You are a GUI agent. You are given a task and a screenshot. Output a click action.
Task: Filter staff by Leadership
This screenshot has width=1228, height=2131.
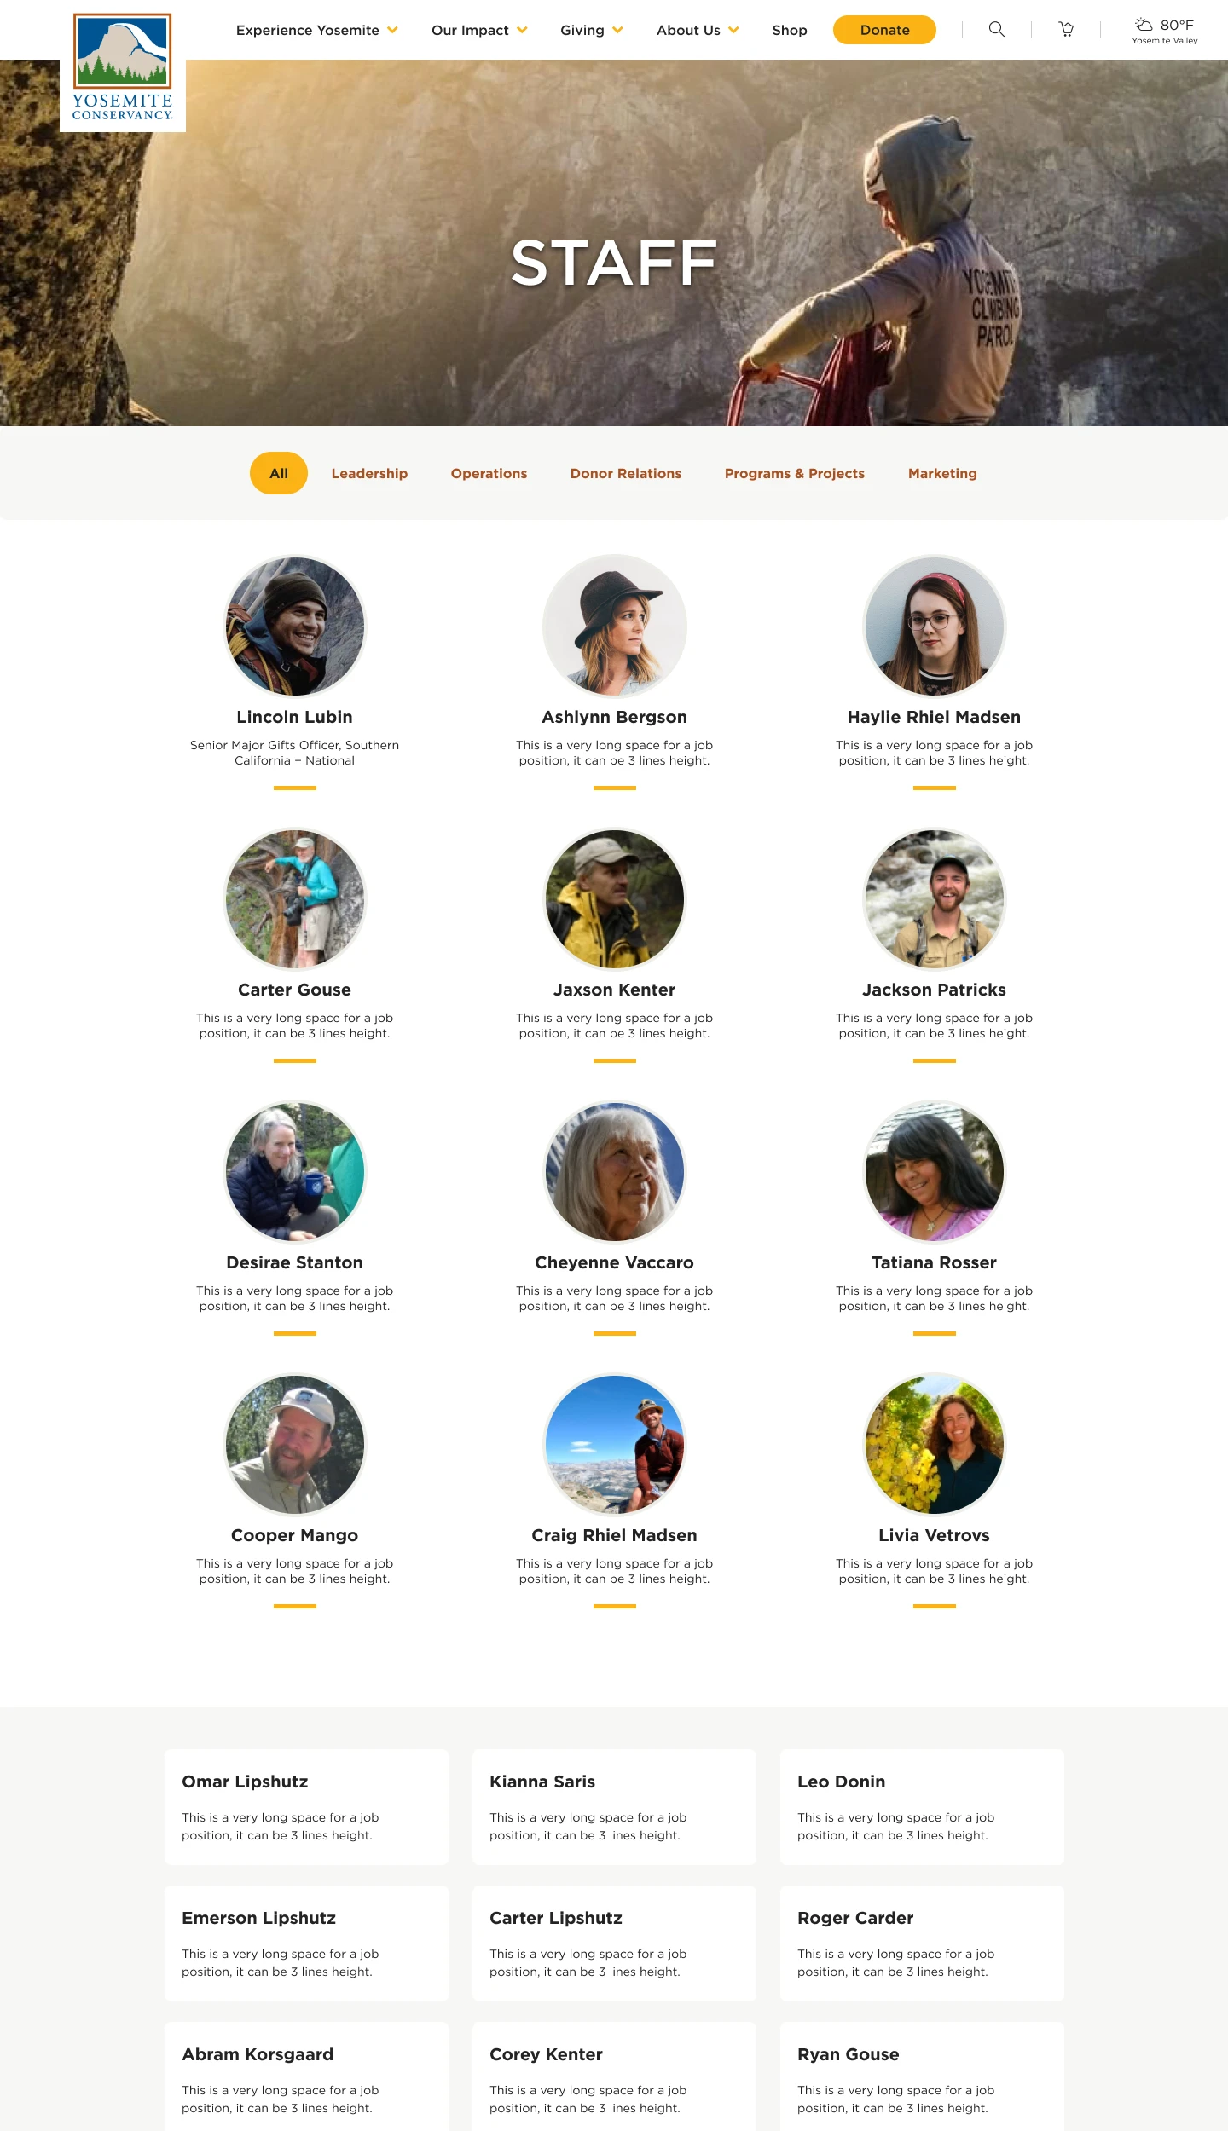click(x=369, y=473)
